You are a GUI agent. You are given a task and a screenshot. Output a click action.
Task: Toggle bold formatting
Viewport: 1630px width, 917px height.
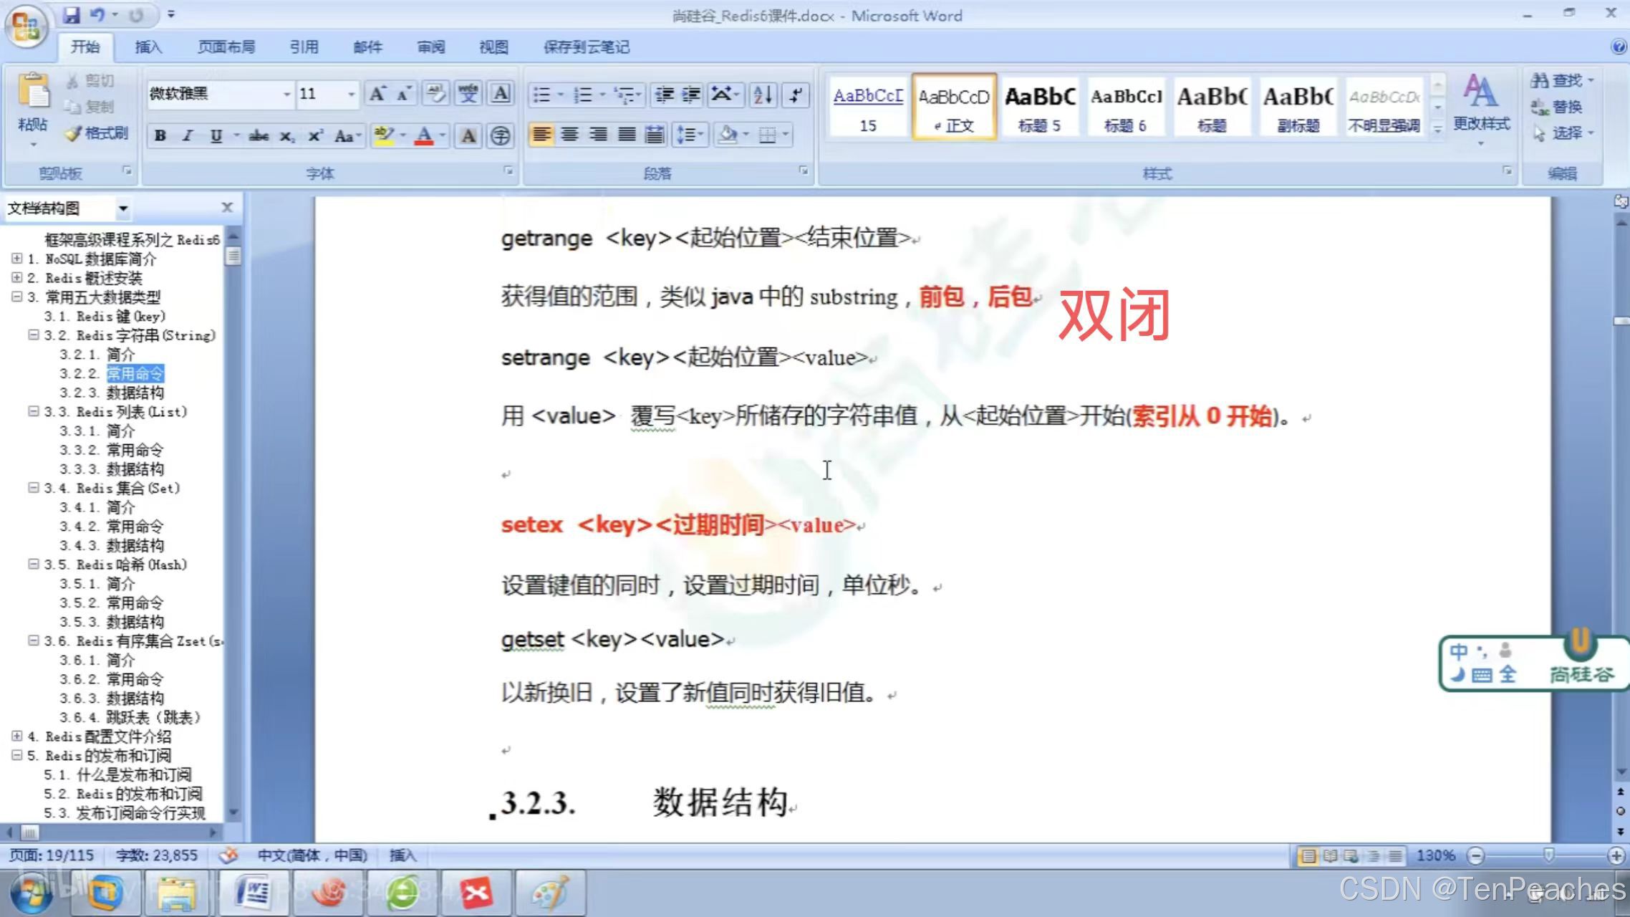point(160,136)
